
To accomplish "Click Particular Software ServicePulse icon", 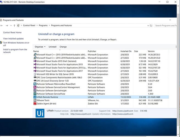I will coord(35,94).
